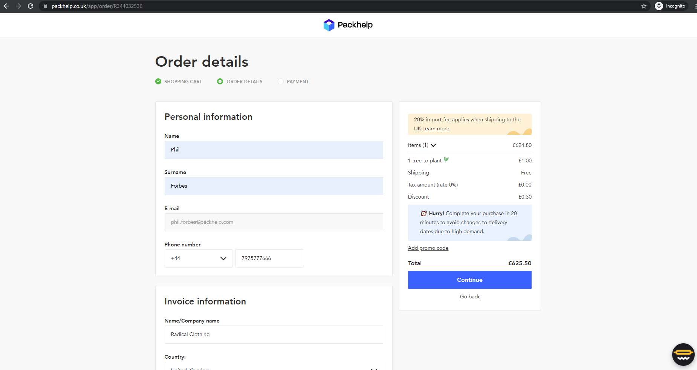Click the Name/Company name field

tap(274, 335)
